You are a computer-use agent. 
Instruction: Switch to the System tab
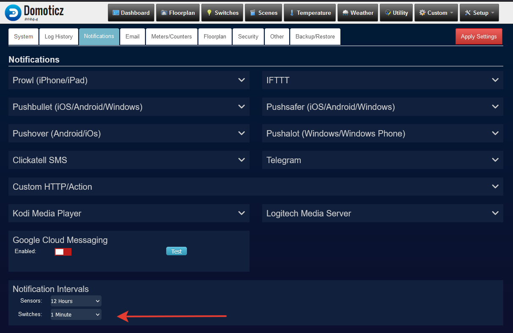[x=24, y=36]
